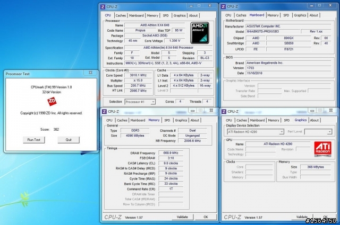Click the NB Frequency value 2006.6 MHz
340x225 pixels.
tap(192, 141)
